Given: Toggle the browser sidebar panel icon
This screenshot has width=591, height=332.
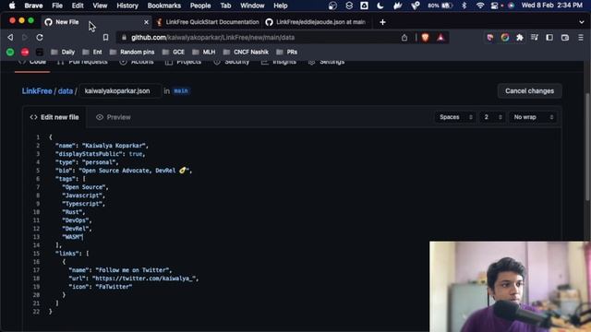Looking at the screenshot, I should coord(549,37).
